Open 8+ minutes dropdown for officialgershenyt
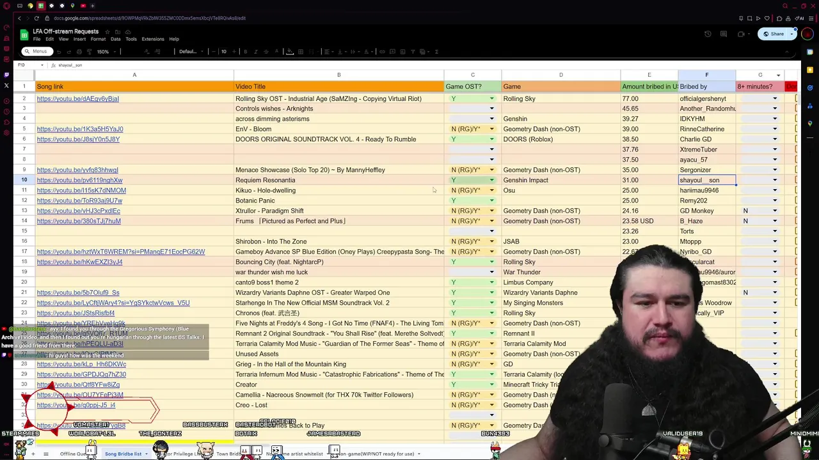 774,98
